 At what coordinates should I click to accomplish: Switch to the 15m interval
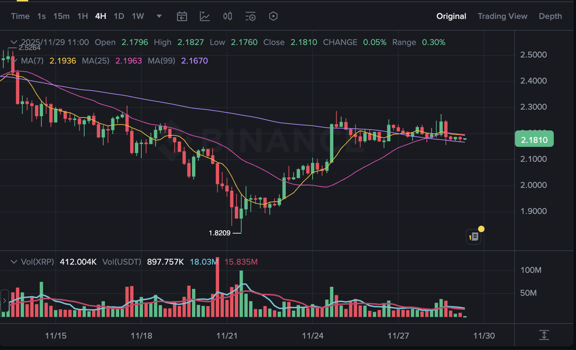coord(61,16)
